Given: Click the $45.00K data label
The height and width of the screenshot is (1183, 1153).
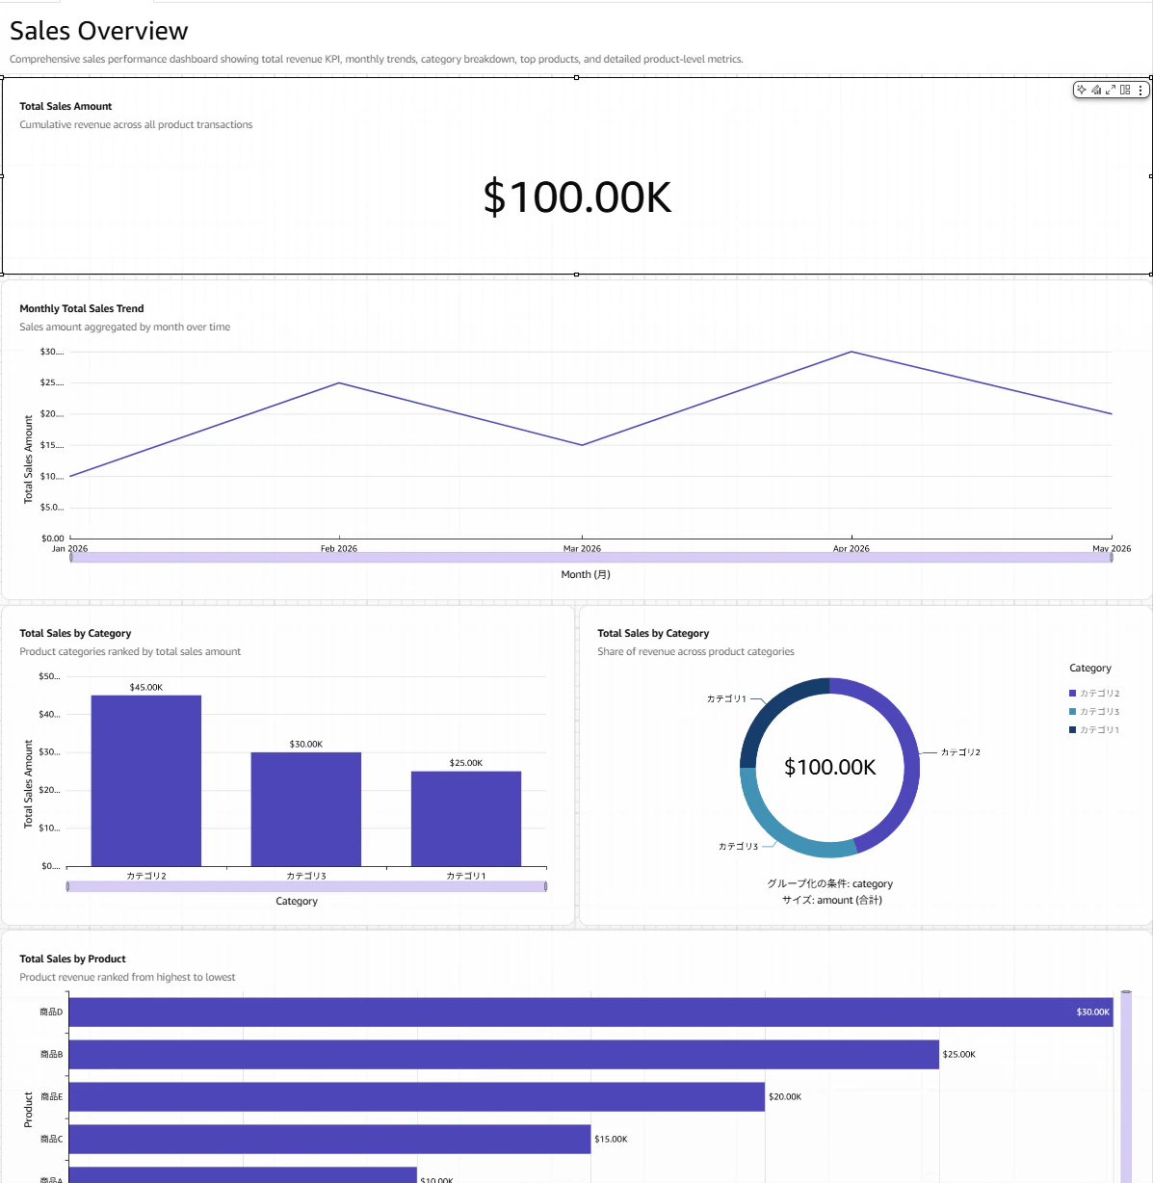Looking at the screenshot, I should pyautogui.click(x=146, y=687).
